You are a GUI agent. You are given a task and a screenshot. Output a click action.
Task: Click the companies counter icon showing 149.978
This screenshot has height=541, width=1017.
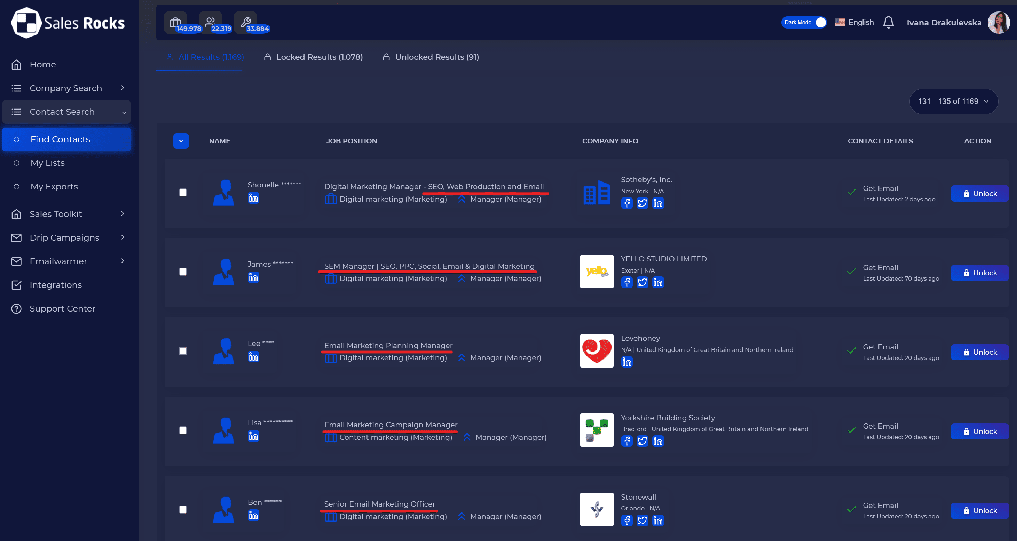pos(175,23)
